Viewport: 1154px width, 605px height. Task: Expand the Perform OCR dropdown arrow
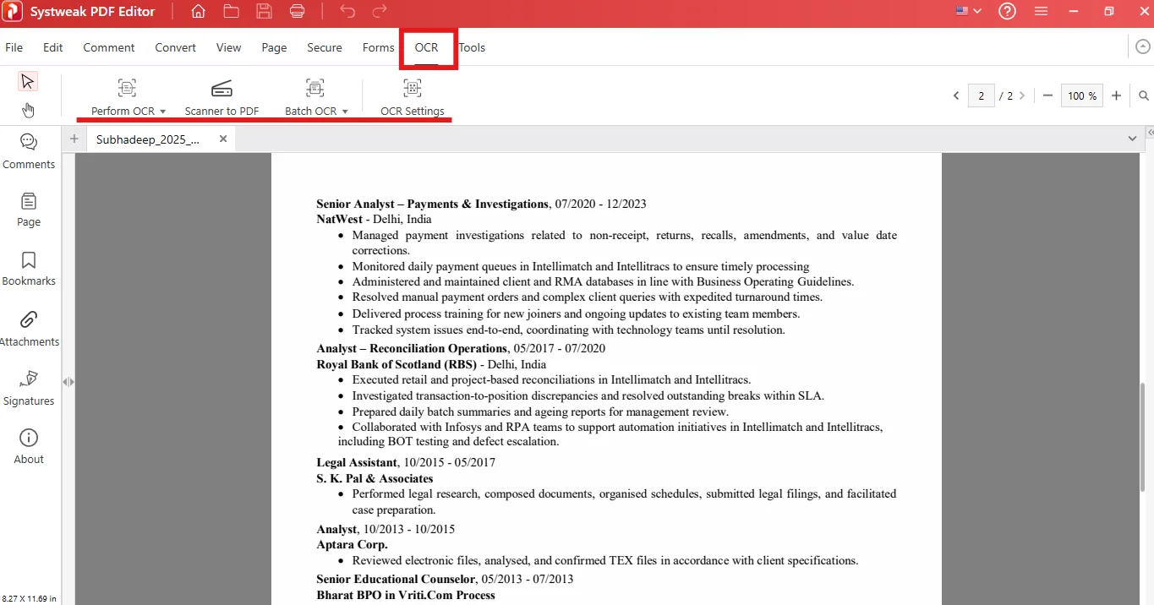tap(162, 111)
